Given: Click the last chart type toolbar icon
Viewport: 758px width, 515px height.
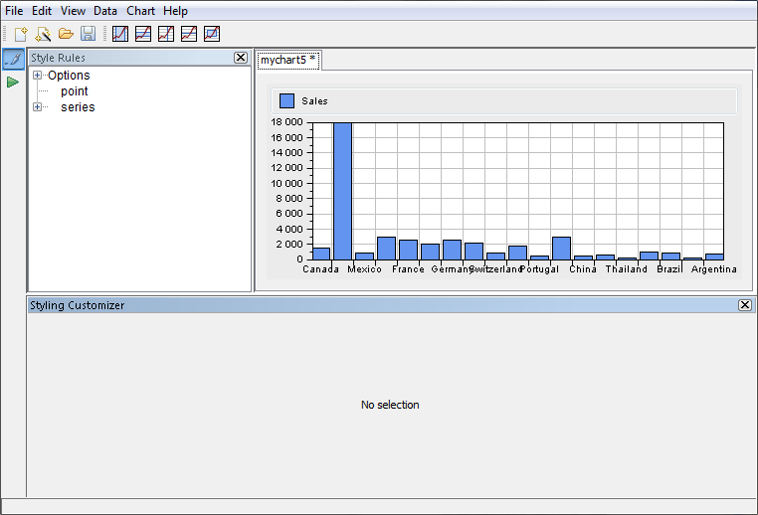Looking at the screenshot, I should (212, 34).
